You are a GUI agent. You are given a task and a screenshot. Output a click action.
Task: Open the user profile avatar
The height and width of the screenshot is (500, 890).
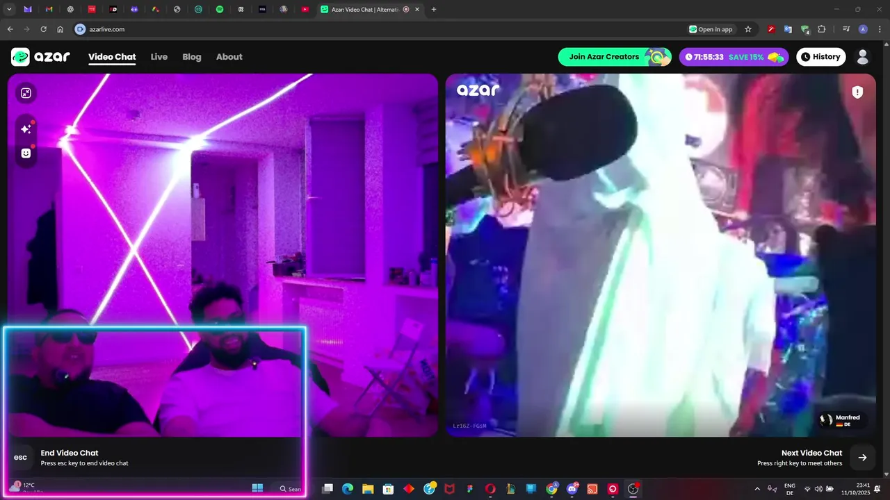(x=863, y=57)
